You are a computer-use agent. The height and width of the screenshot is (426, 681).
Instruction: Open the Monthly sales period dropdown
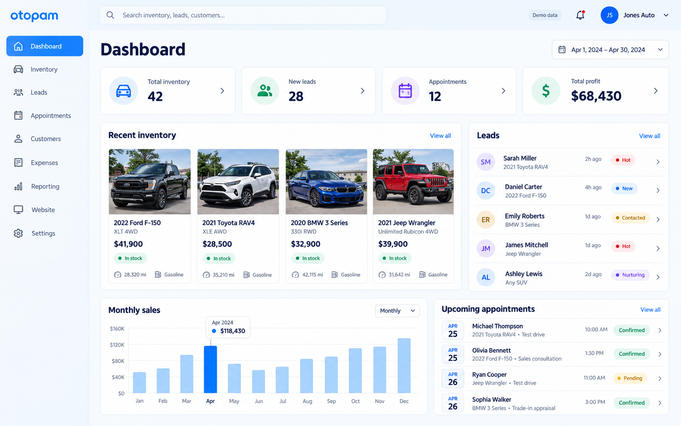(397, 310)
